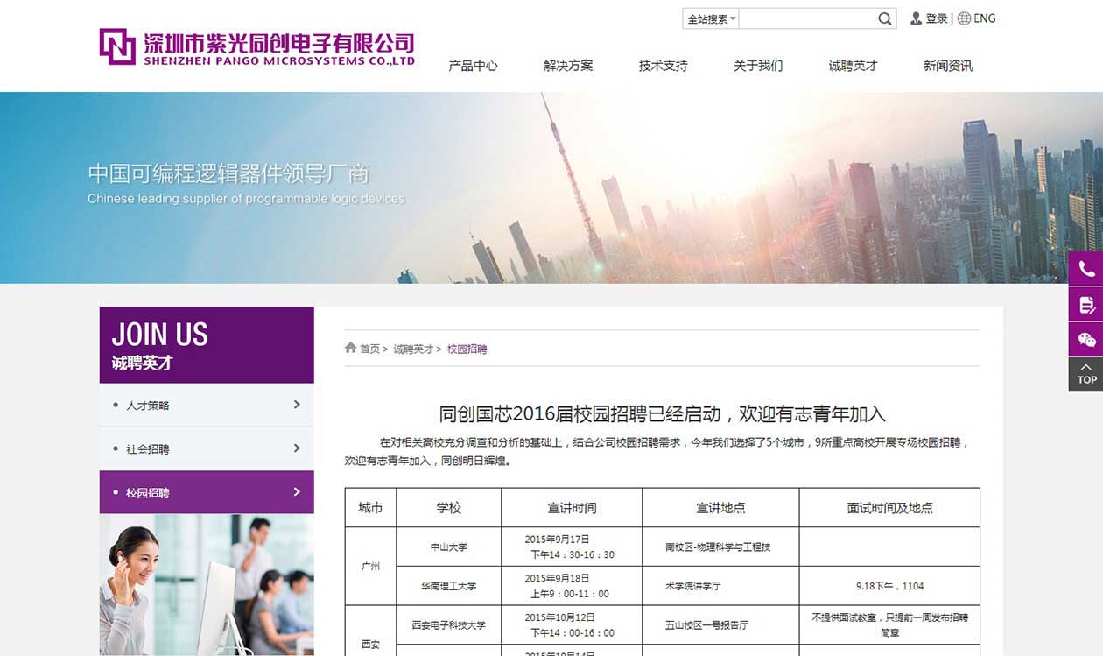Open the 新闻资讯 navigation menu
Image resolution: width=1103 pixels, height=656 pixels.
pyautogui.click(x=948, y=66)
